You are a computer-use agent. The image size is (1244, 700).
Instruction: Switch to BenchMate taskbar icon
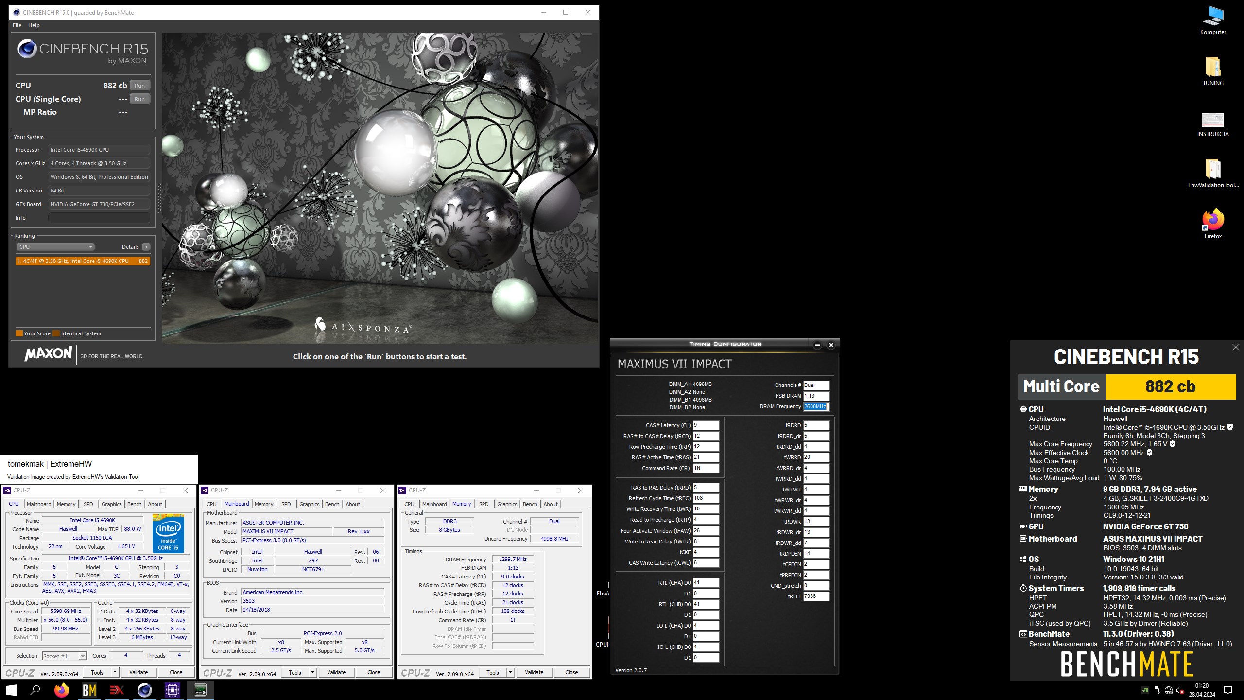click(x=89, y=690)
